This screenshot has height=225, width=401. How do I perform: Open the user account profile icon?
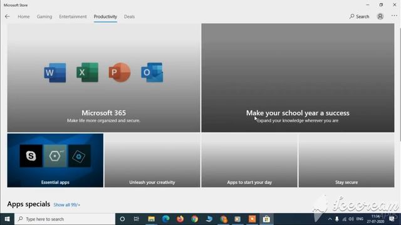[380, 17]
